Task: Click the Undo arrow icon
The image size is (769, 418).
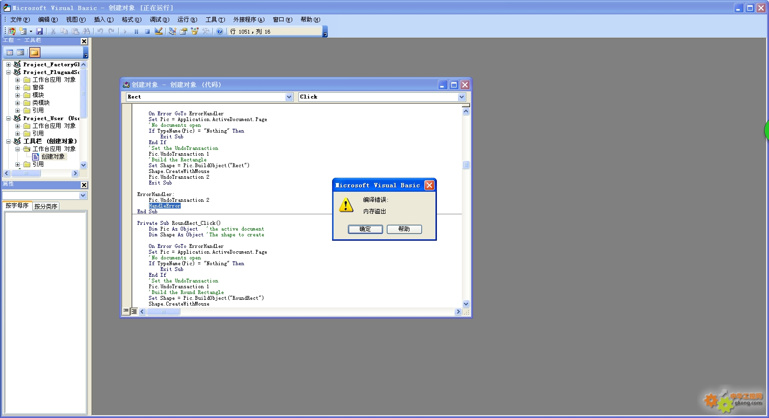Action: (100, 31)
